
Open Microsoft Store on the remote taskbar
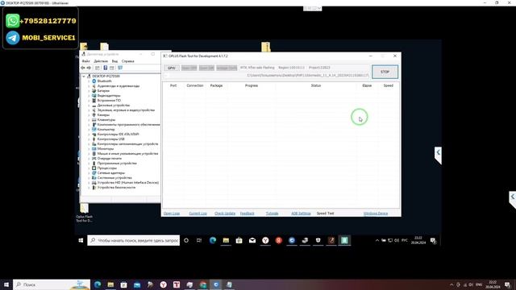[x=239, y=240]
